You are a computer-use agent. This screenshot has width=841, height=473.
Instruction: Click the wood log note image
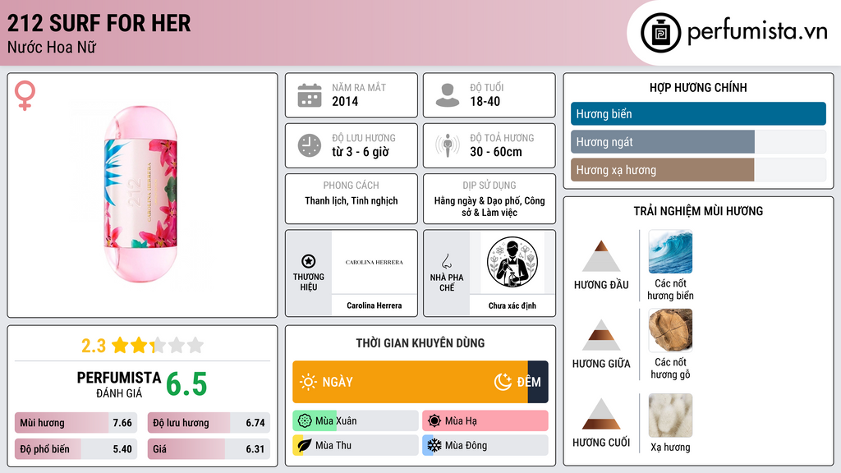670,330
